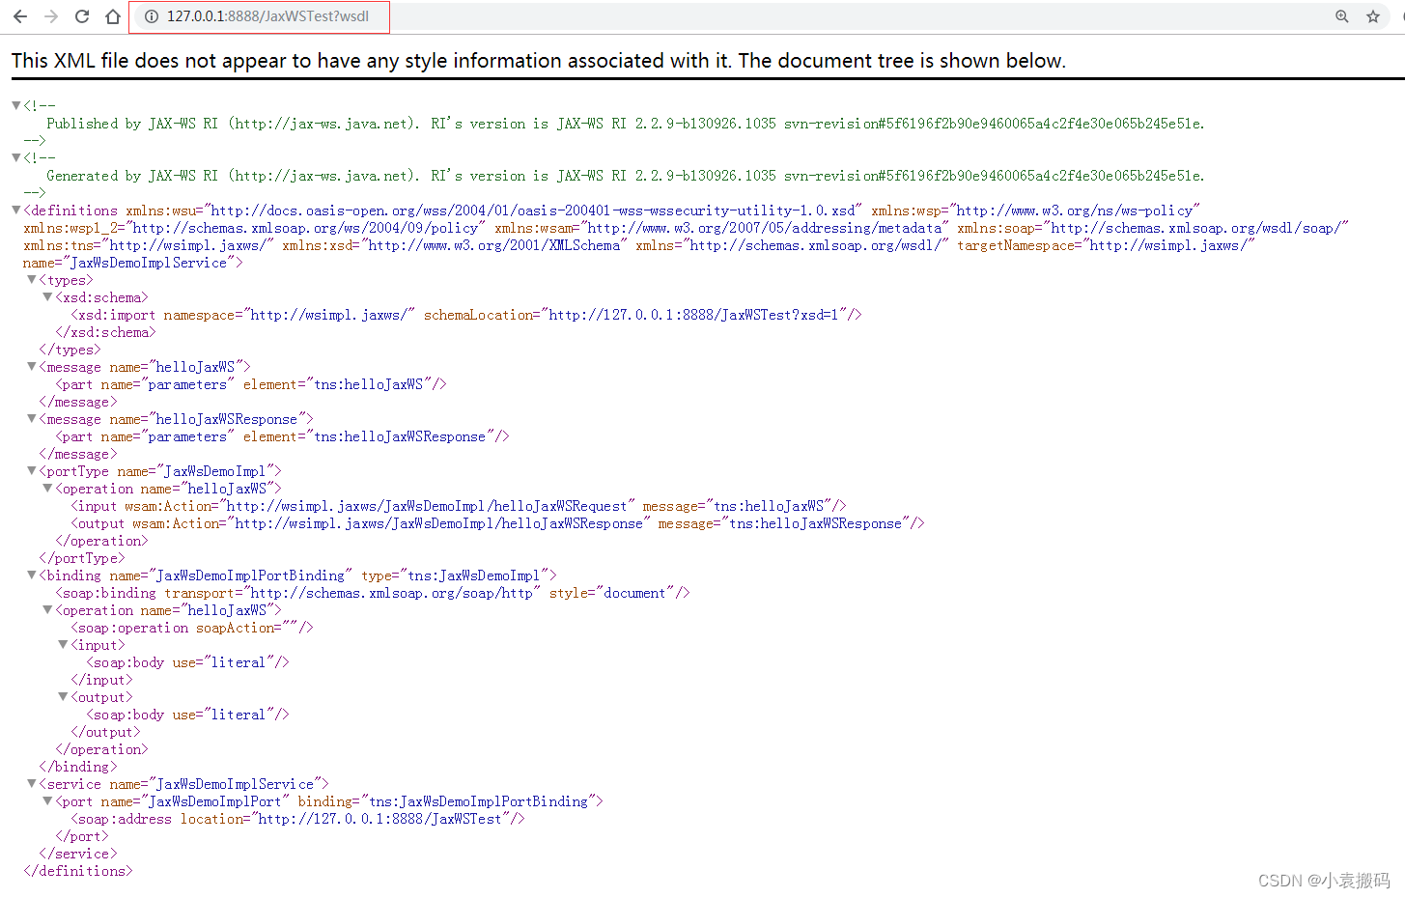1405x898 pixels.
Task: Bookmark this page with the star
Action: click(1373, 16)
